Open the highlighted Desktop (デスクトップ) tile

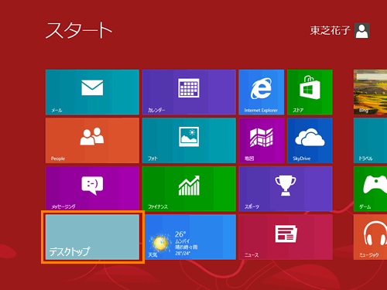pos(92,237)
